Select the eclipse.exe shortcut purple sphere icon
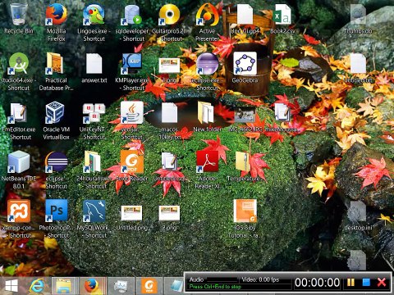 point(207,63)
